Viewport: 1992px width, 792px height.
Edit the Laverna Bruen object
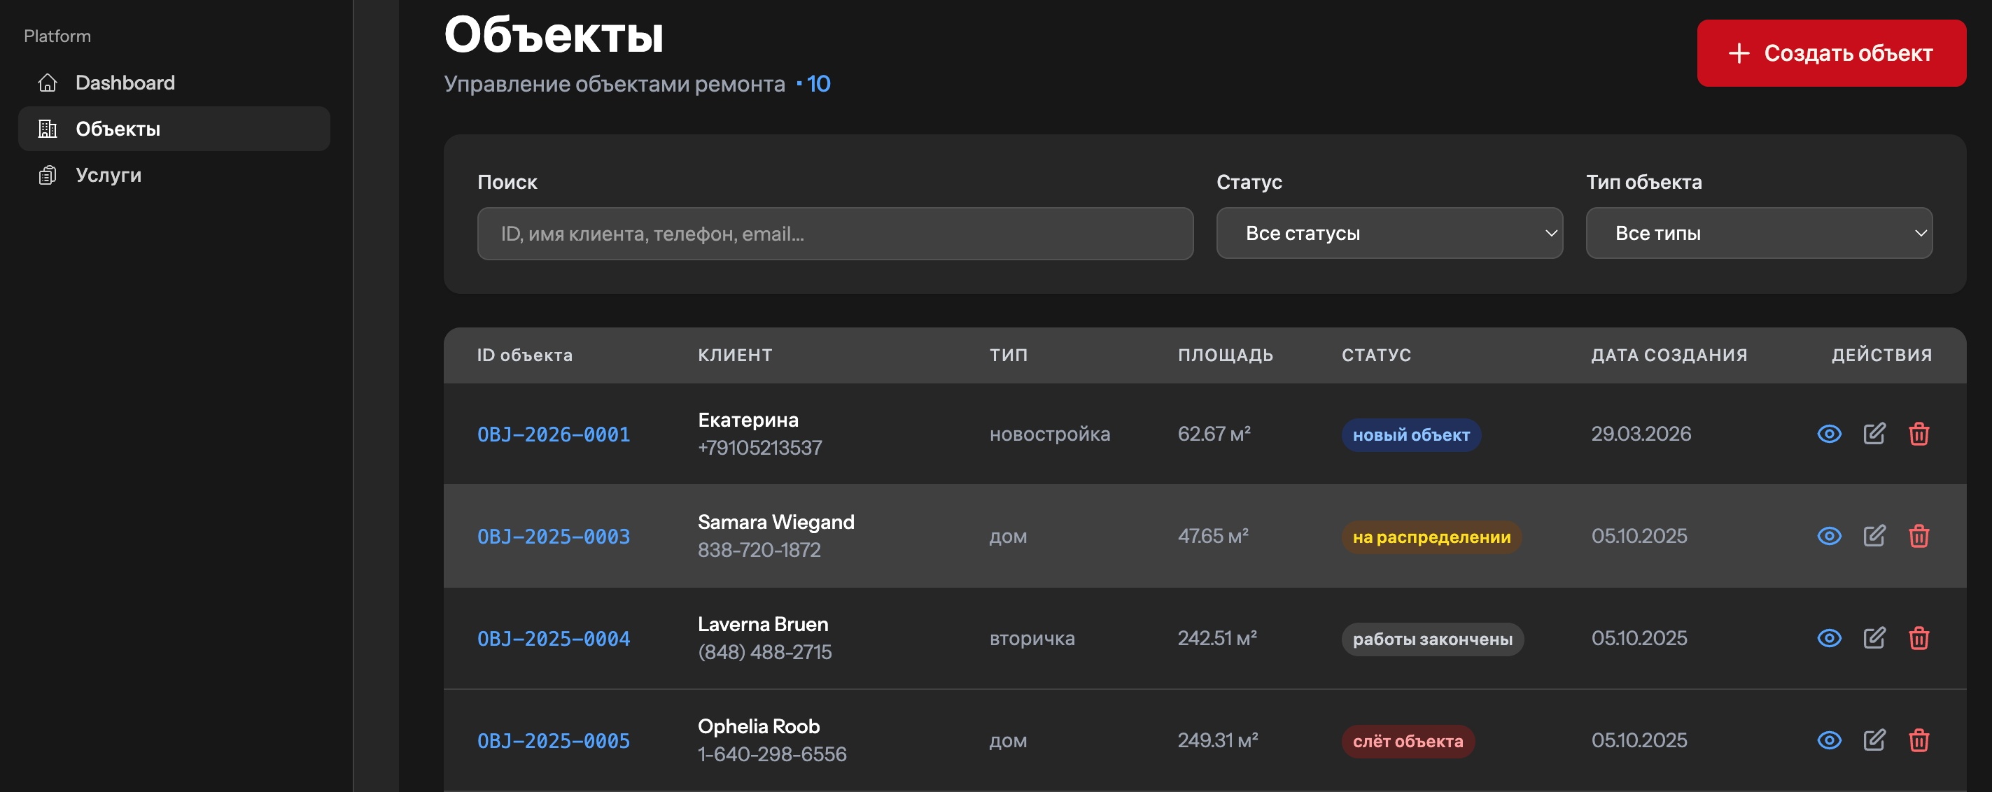(x=1874, y=637)
